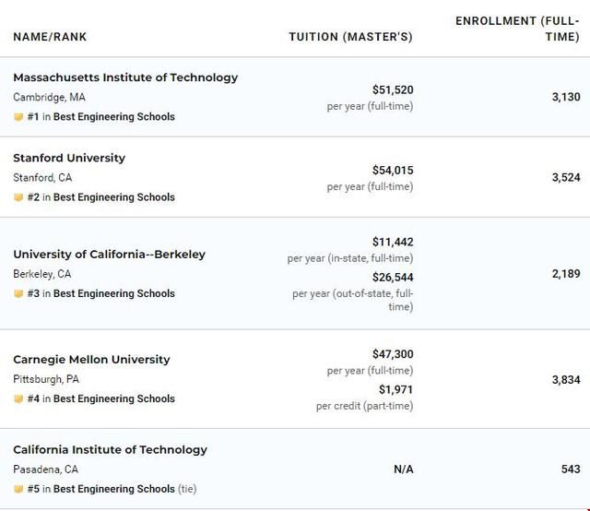Click Berkeley's #3 in Best Engineering Schools

(x=101, y=294)
